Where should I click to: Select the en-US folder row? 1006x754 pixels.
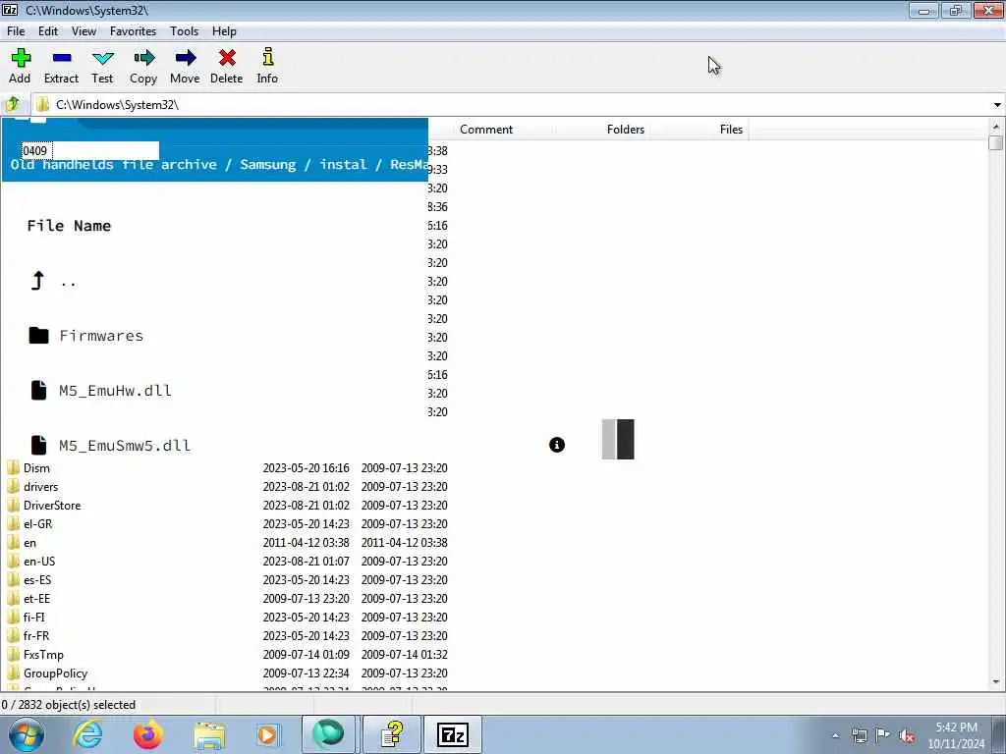point(228,561)
